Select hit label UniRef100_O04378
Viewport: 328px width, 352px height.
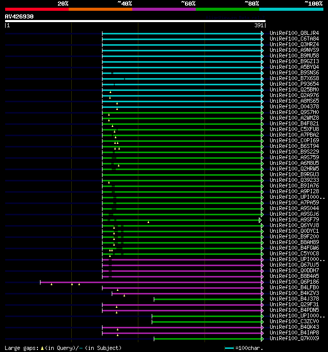tap(294, 107)
